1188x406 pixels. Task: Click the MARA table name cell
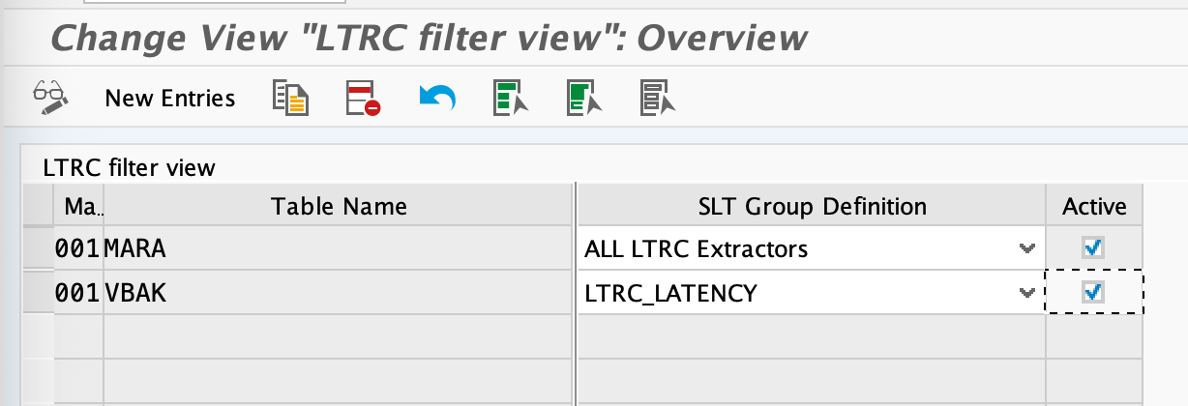click(339, 249)
